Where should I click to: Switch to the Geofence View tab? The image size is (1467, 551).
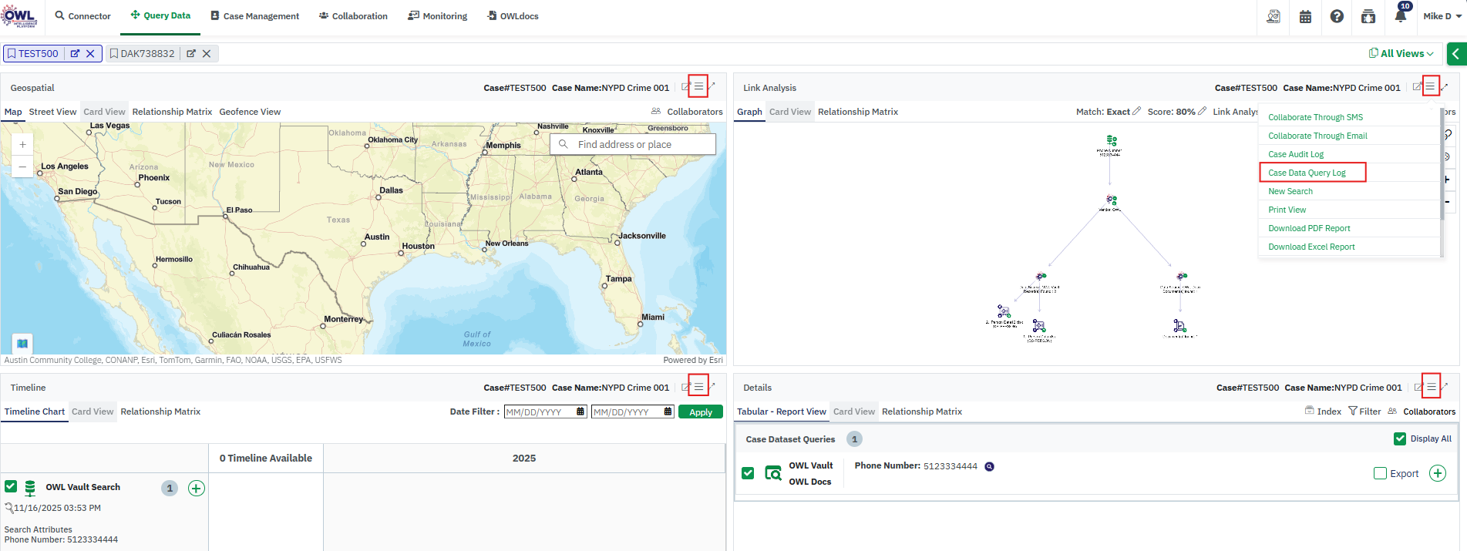[x=250, y=112]
